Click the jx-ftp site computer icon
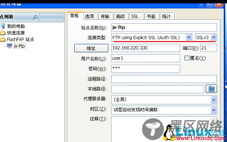227x142 pixels. (10, 46)
